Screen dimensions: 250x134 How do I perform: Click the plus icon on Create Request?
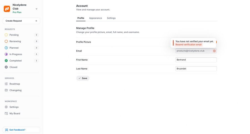36,21
